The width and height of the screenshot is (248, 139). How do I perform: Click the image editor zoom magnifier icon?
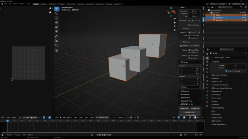50,8
